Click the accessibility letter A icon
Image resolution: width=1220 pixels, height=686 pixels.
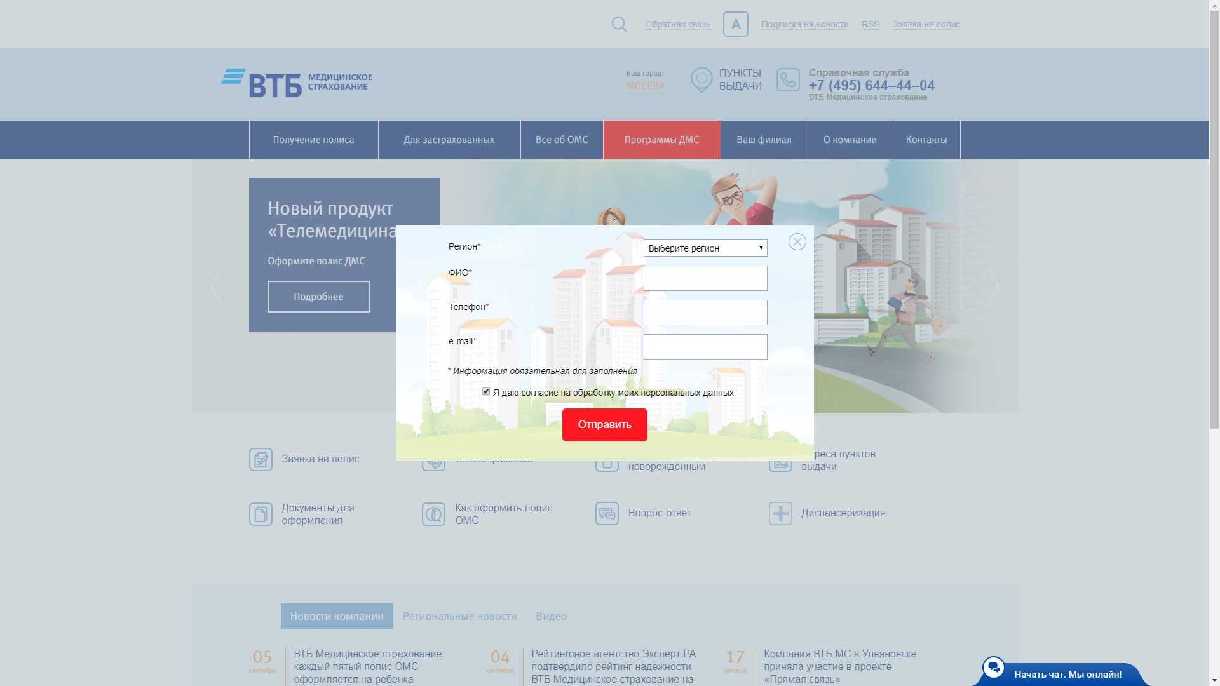(x=735, y=24)
